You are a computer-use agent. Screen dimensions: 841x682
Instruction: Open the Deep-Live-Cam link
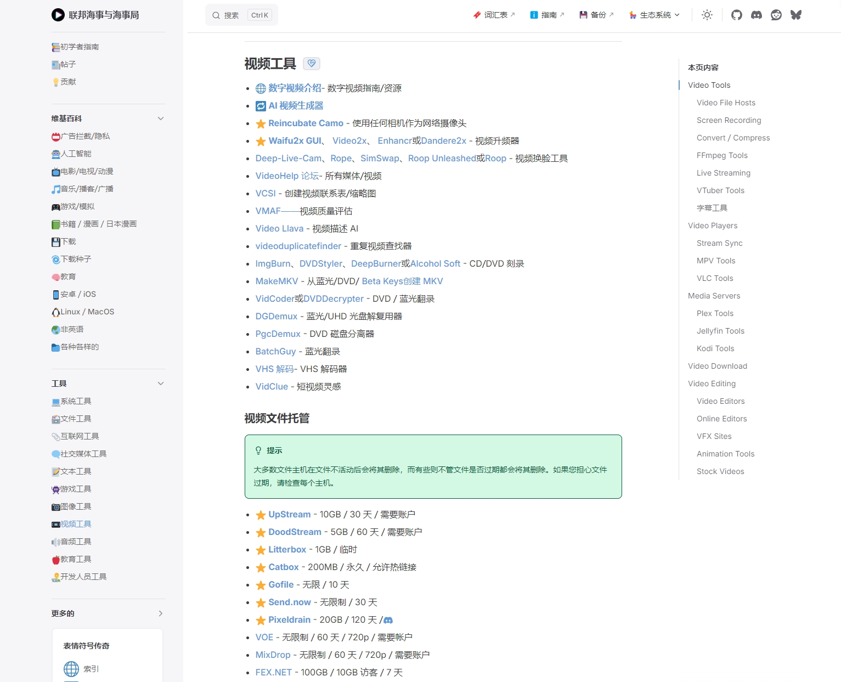pos(289,159)
